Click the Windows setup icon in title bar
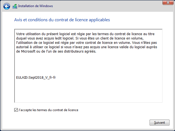This screenshot has width=175, height=131. coord(15,6)
